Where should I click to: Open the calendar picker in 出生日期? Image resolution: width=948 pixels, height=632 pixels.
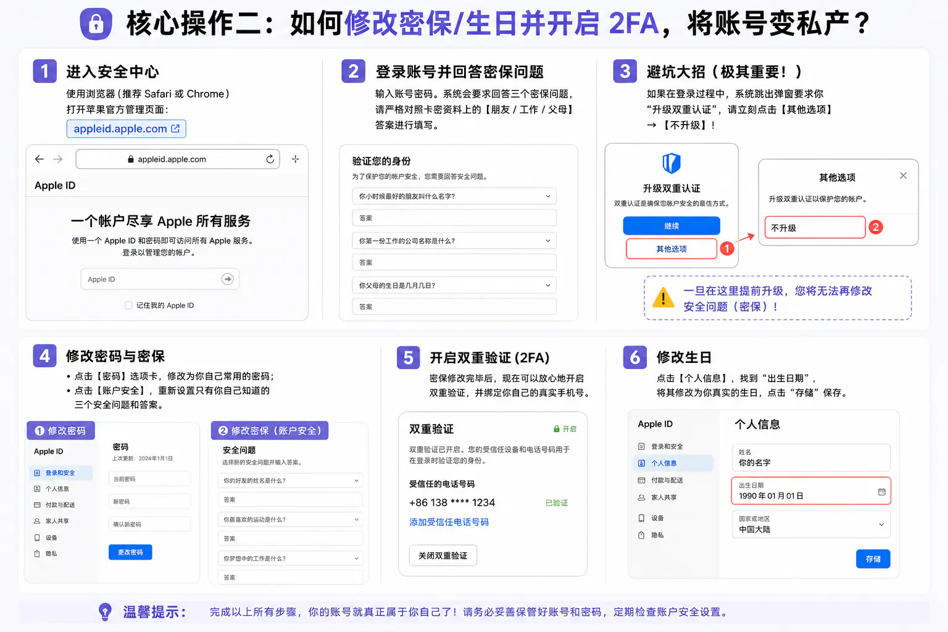tap(882, 492)
